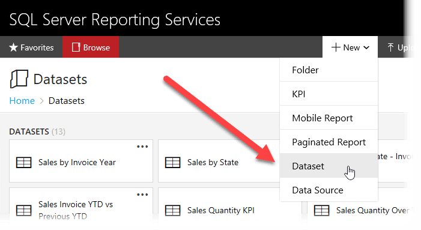
Task: Choose Data Source from the New menu
Action: tap(329, 190)
